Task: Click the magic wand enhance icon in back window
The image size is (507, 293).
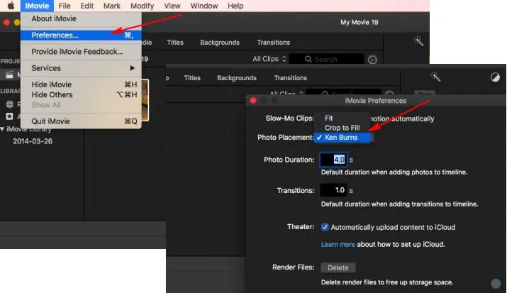Action: coord(418,41)
